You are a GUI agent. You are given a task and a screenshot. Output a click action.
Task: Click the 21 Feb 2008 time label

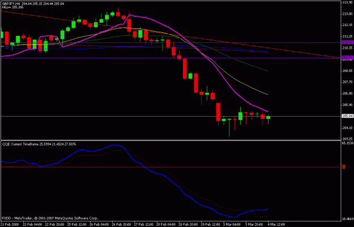pyautogui.click(x=10, y=225)
